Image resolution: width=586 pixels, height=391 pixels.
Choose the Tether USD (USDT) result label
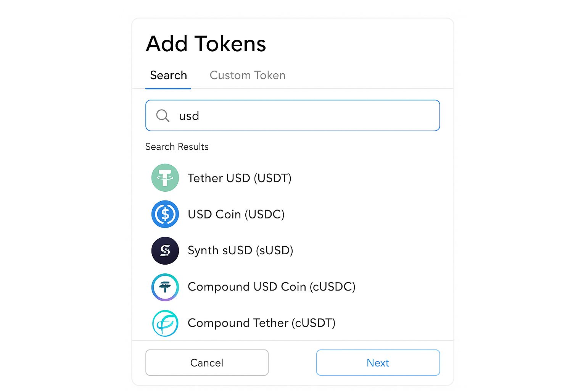[239, 178]
